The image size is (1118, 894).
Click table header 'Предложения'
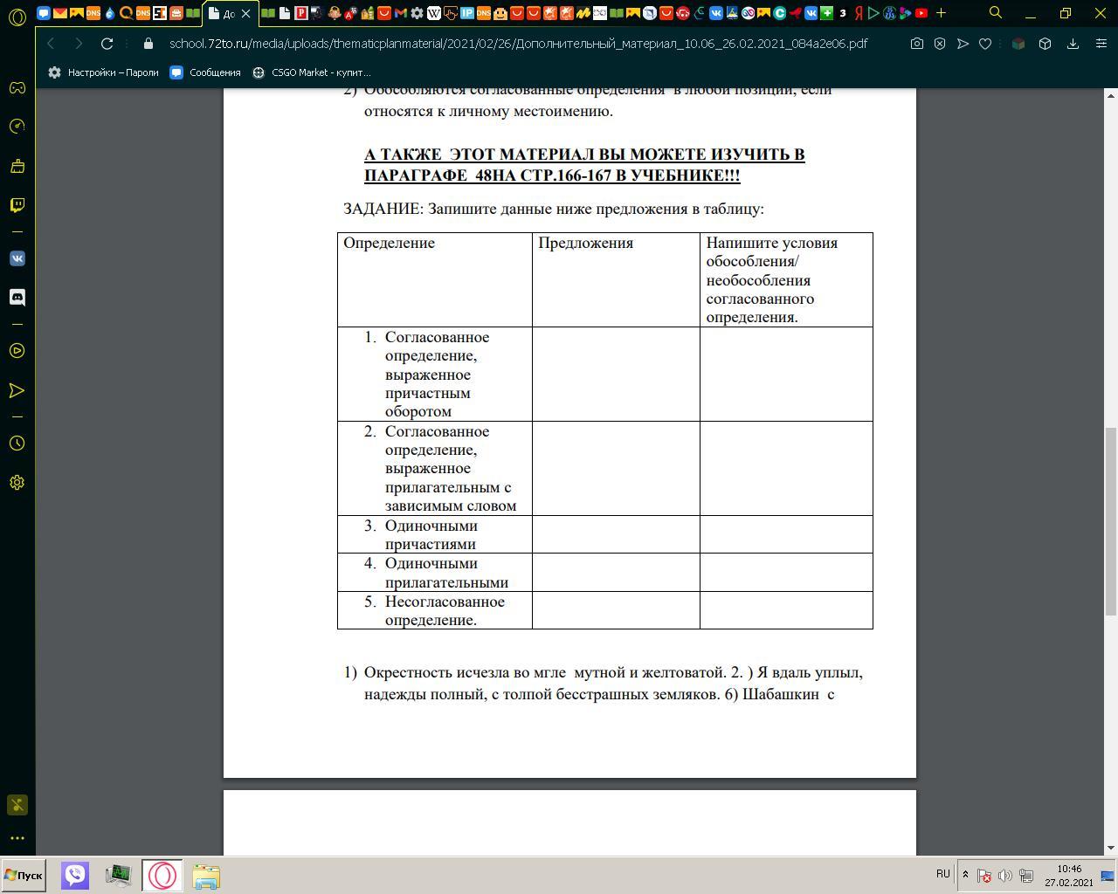pyautogui.click(x=585, y=243)
